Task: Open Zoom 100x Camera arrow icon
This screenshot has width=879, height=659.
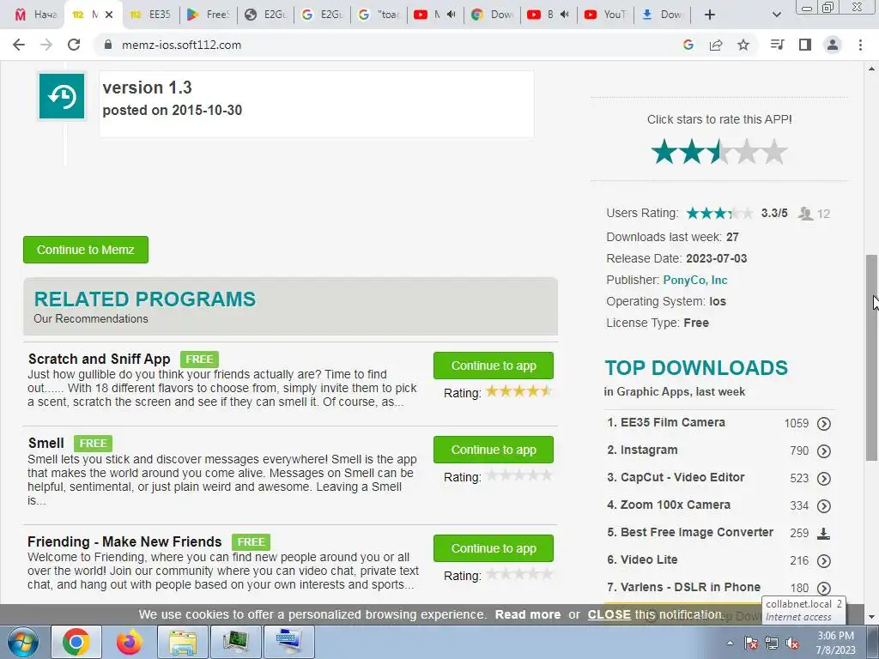Action: (823, 506)
